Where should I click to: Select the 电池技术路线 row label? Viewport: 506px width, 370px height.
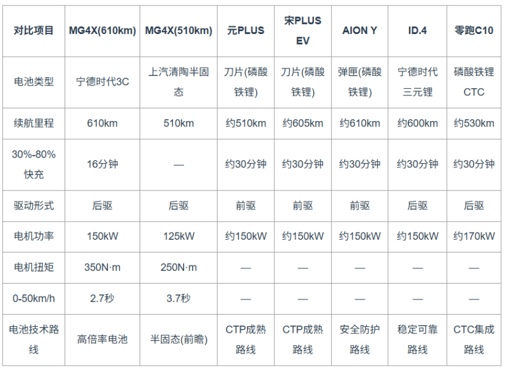(x=34, y=340)
